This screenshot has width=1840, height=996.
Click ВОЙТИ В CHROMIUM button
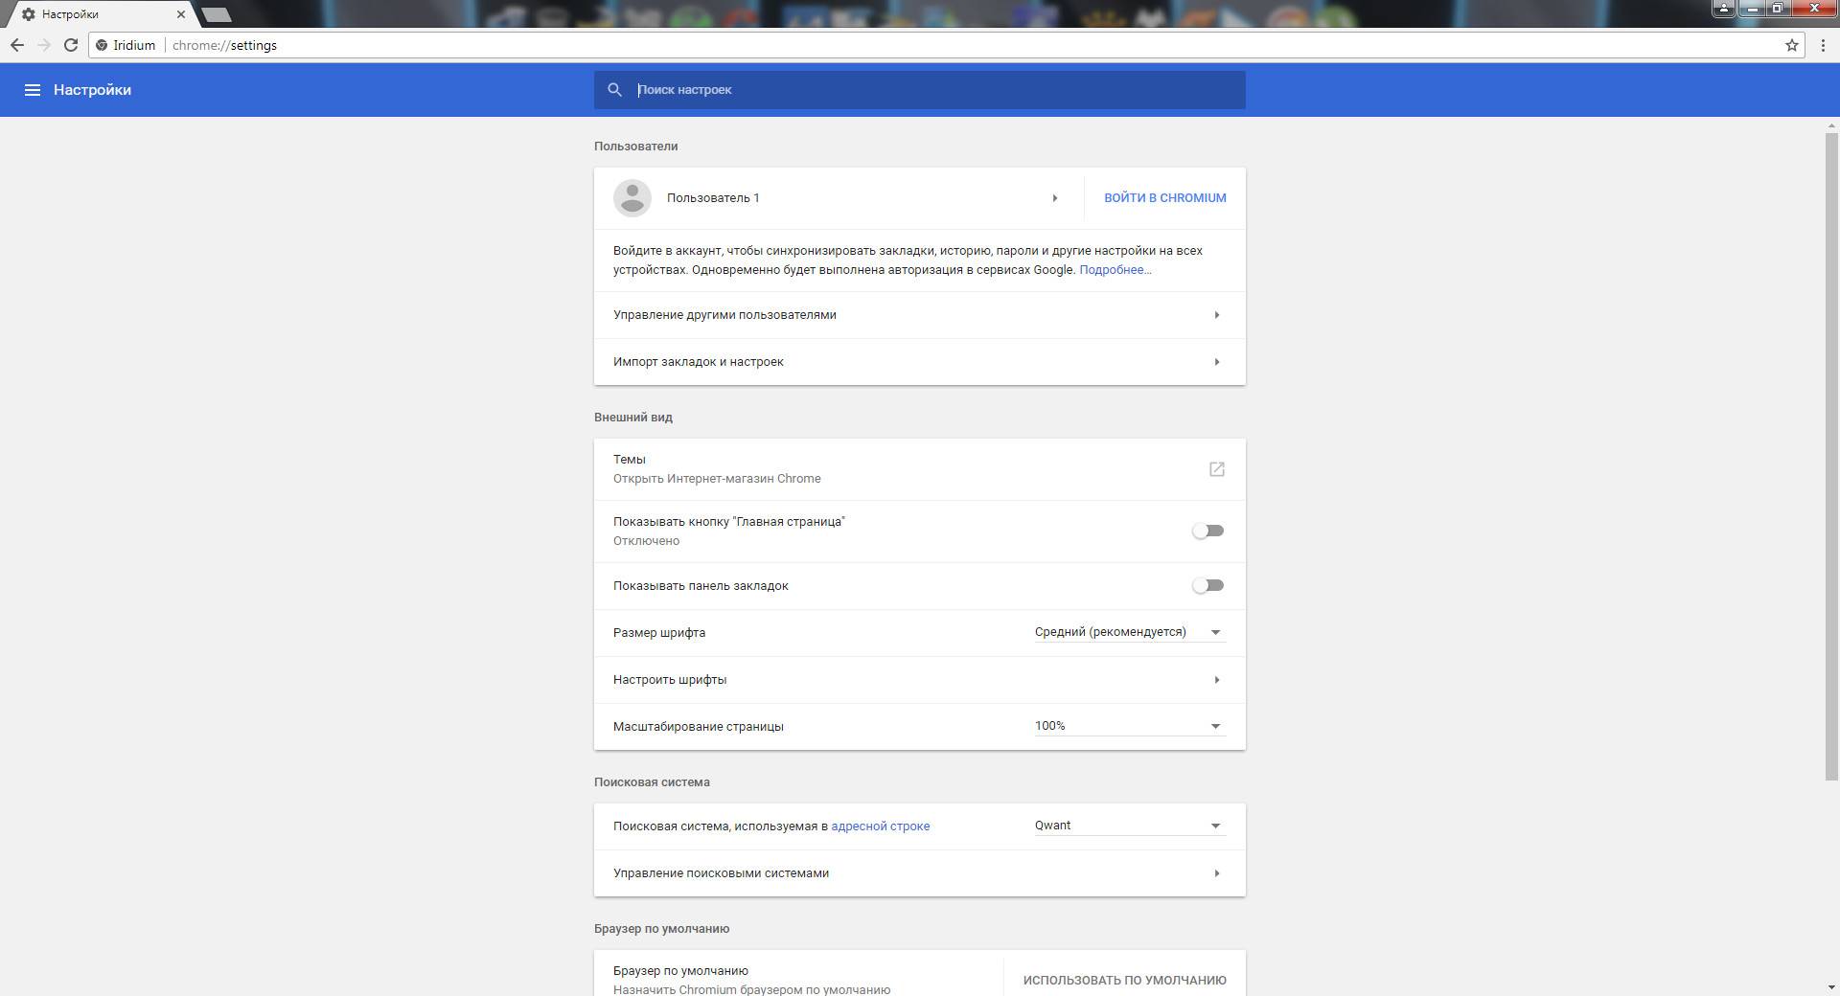pos(1165,198)
